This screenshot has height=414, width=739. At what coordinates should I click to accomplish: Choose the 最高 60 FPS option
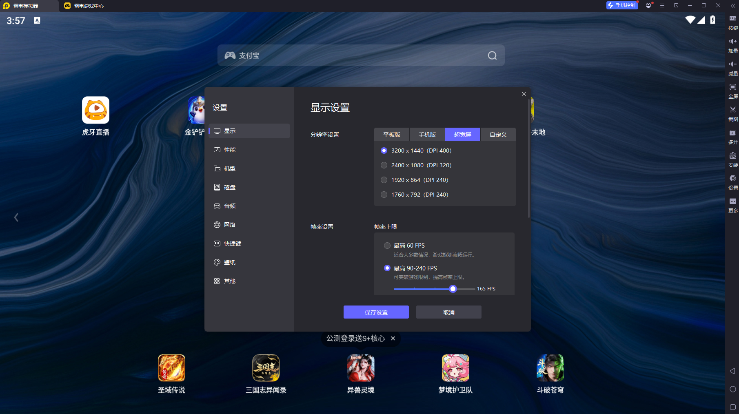click(x=404, y=246)
